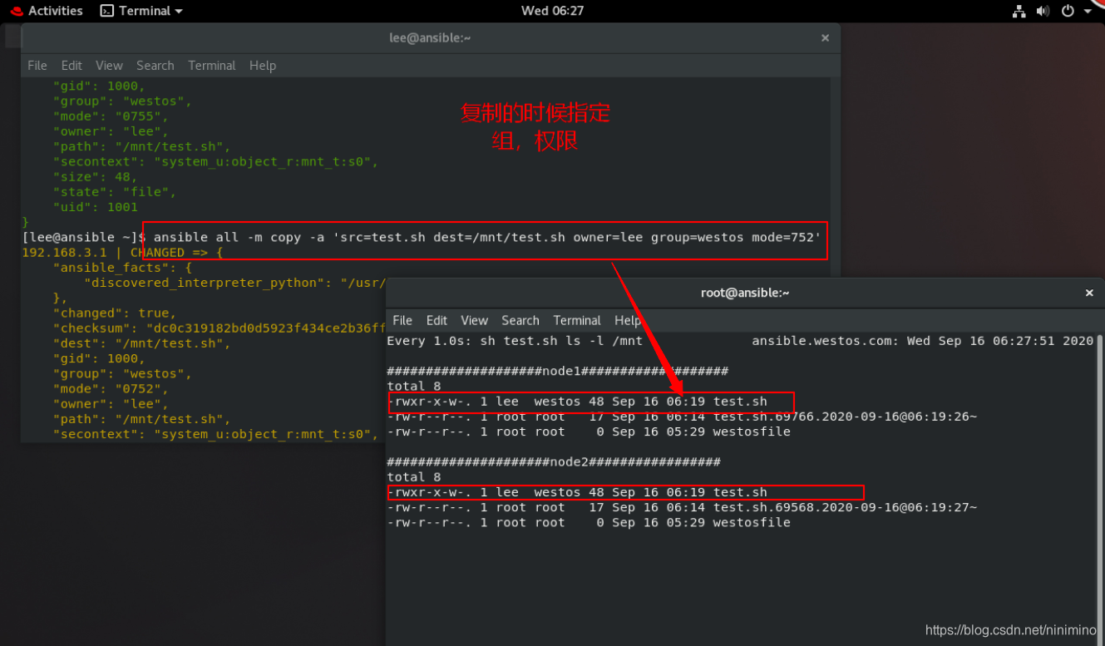Screen dimensions: 1105x646
Task: Click the Wed 06:27 clock
Action: (552, 11)
